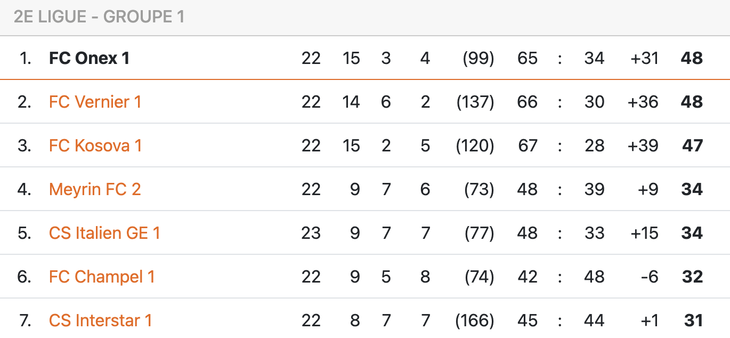Click FC Champel 1's 32 points total
The image size is (730, 338).
(692, 277)
